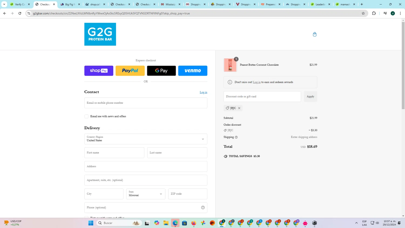Screen dimensions: 405x228
Task: Open the browser media controls icon
Action: coord(385,13)
